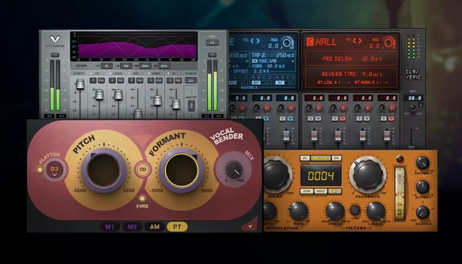
Task: Open the RT HIGH dropdown
Action: 386,83
